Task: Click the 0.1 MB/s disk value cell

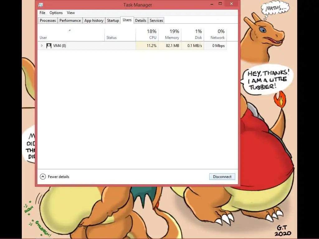Action: point(193,46)
